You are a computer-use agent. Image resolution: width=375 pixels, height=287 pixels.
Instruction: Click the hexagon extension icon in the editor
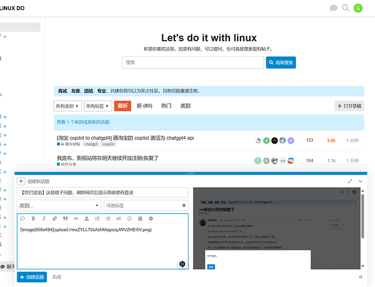pyautogui.click(x=182, y=264)
